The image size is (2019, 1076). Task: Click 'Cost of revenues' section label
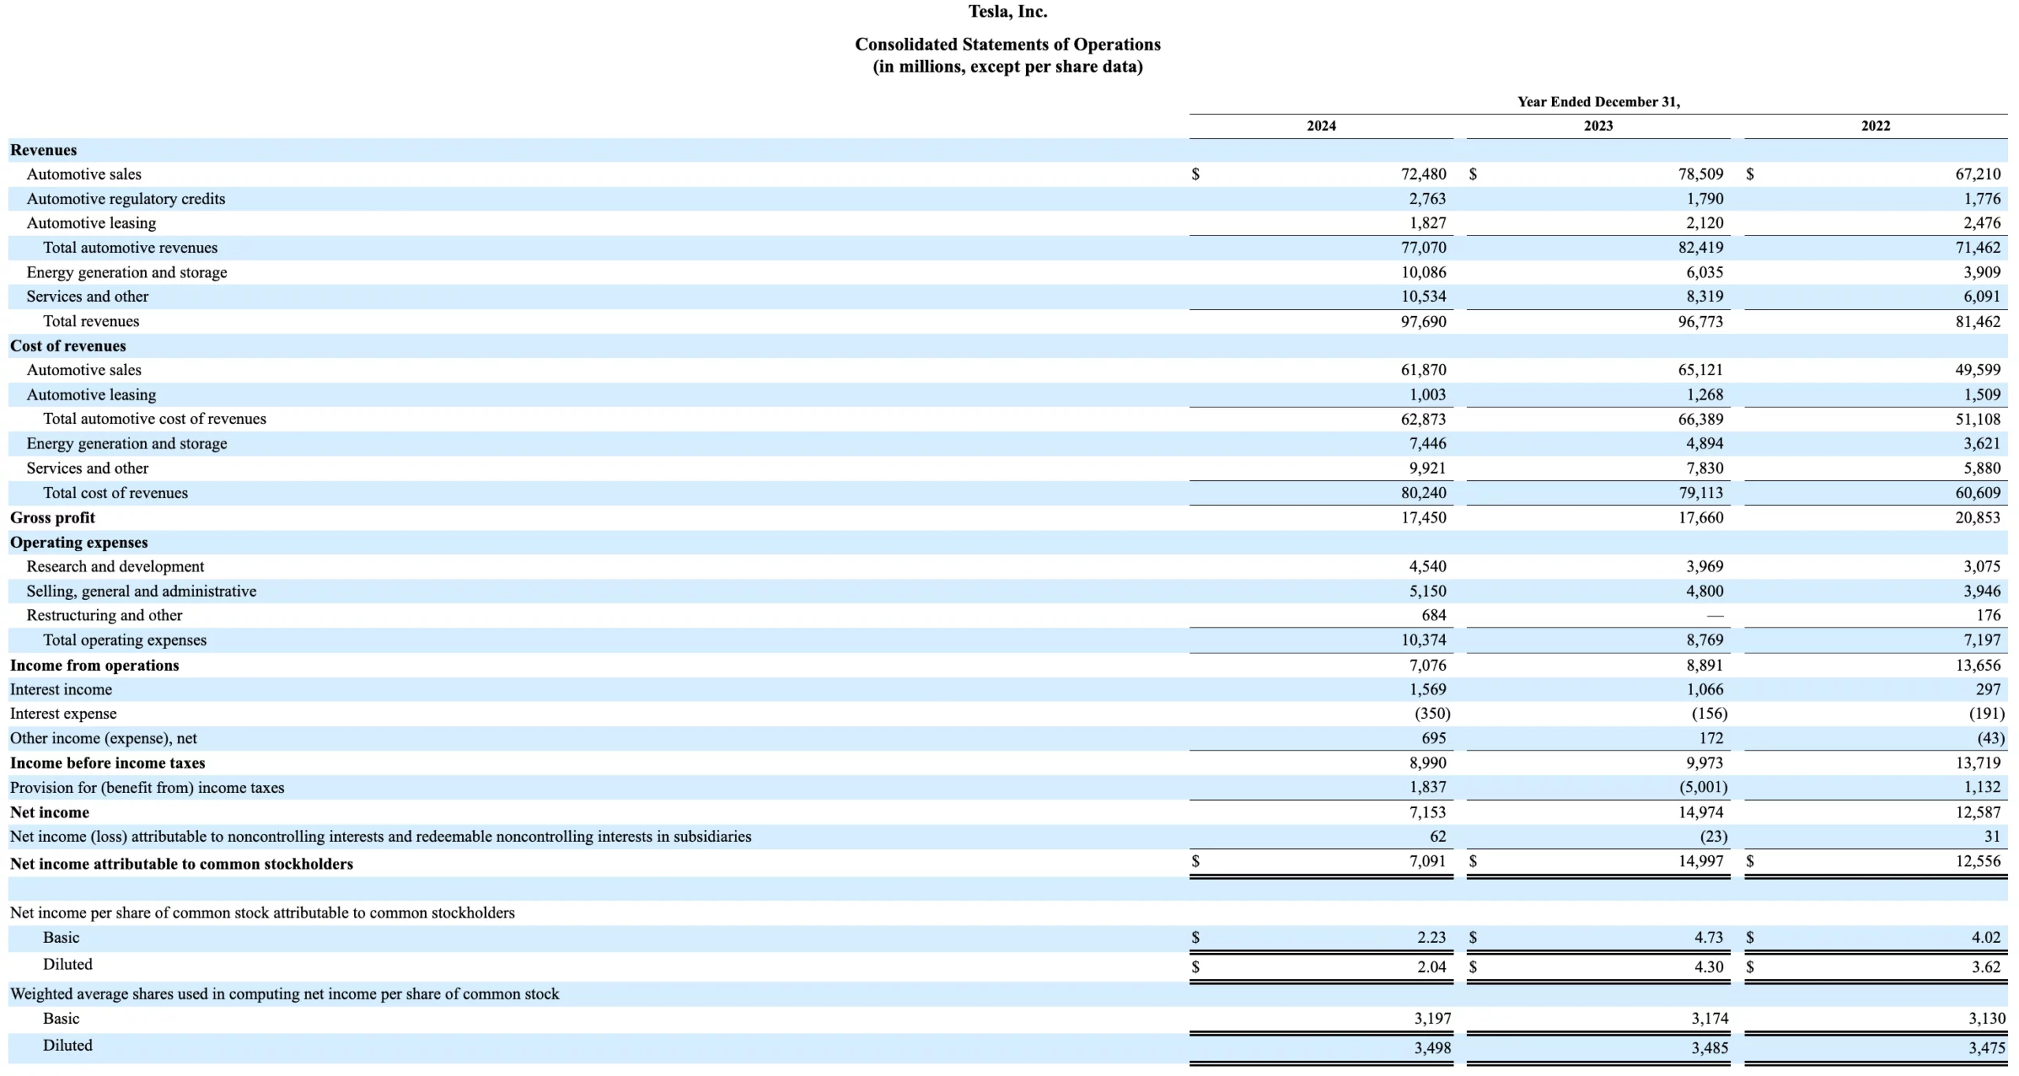(x=68, y=346)
